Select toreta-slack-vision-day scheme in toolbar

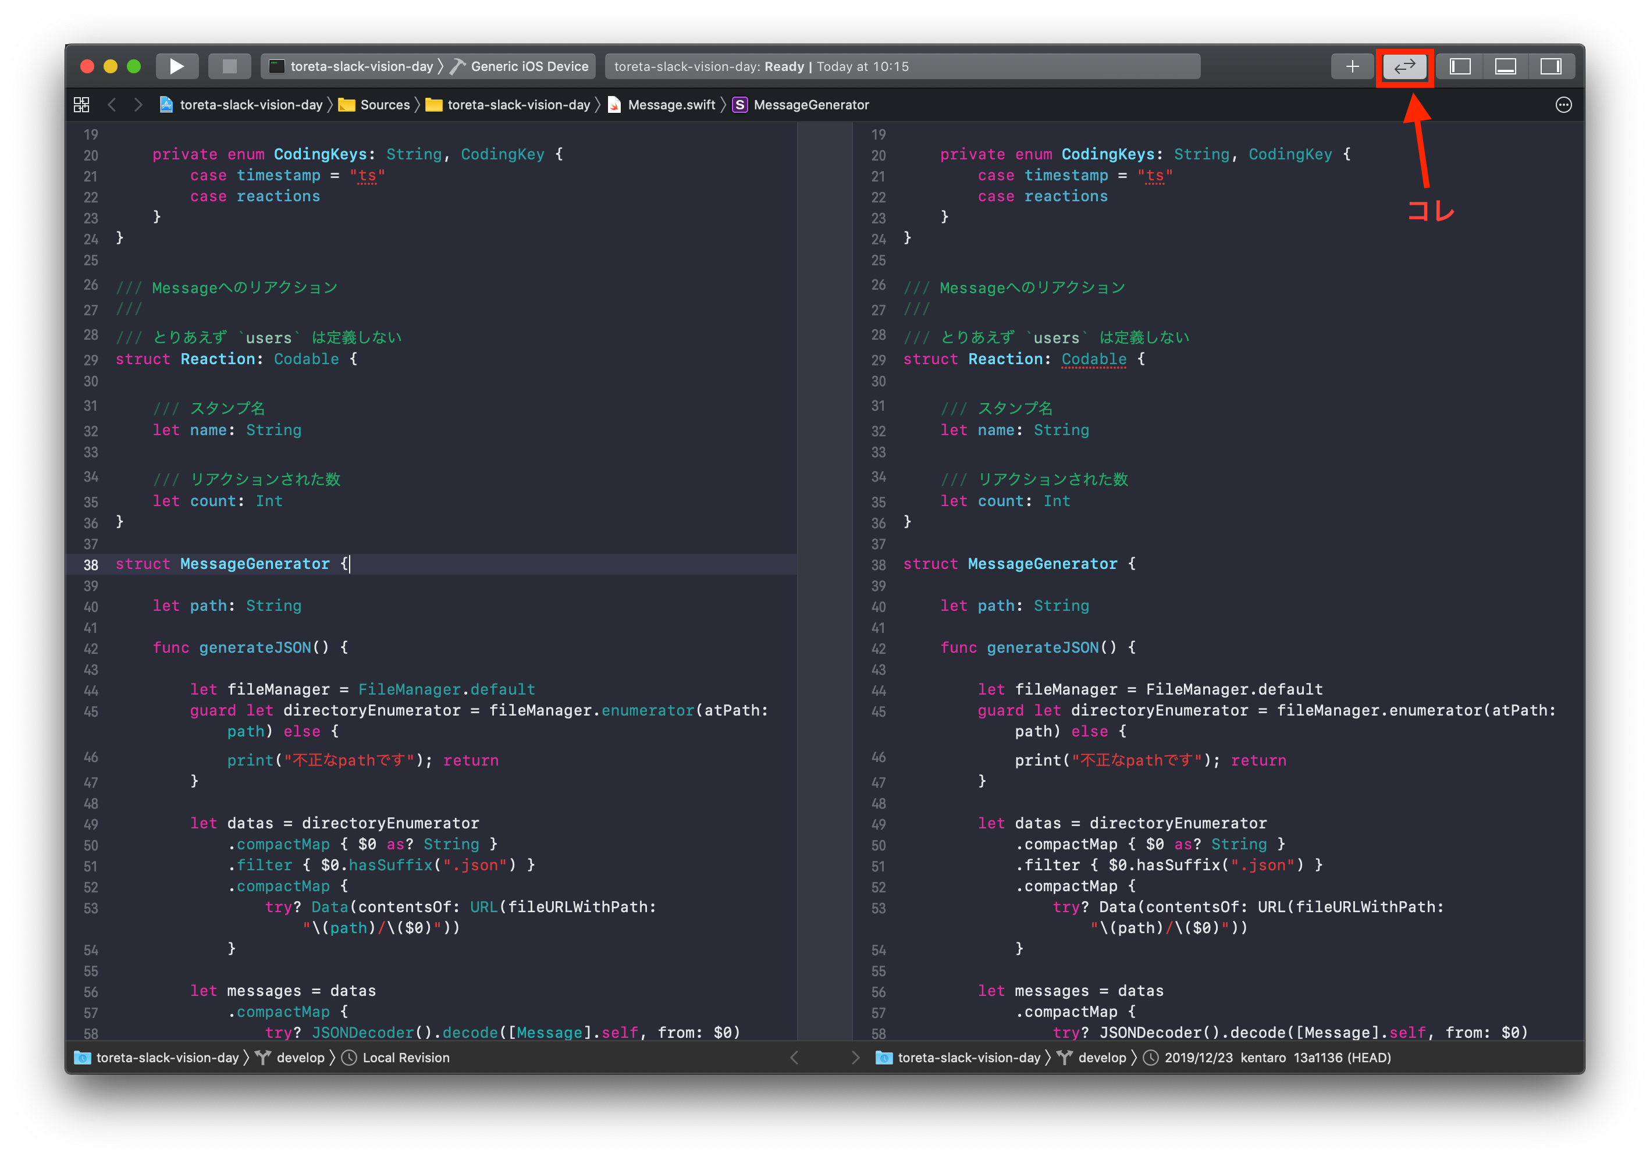pyautogui.click(x=353, y=66)
